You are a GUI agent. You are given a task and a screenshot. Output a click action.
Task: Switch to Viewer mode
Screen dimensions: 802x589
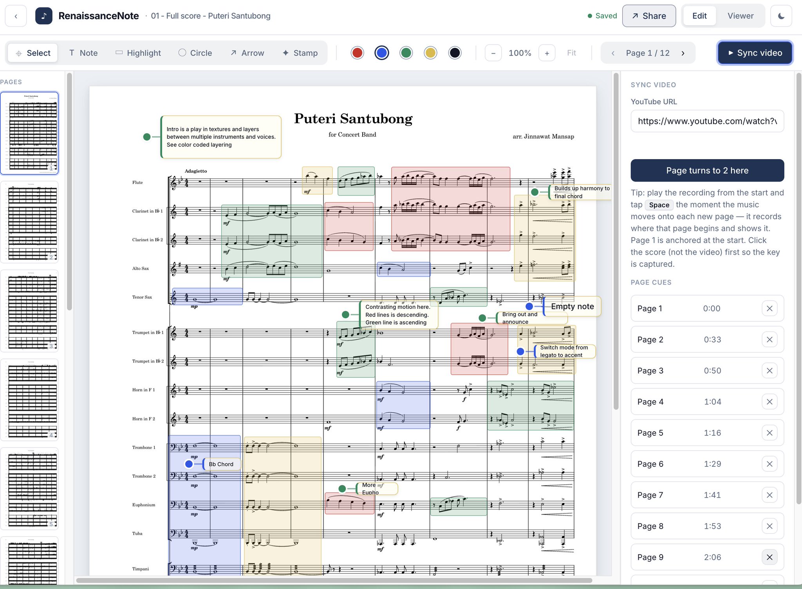click(x=740, y=16)
